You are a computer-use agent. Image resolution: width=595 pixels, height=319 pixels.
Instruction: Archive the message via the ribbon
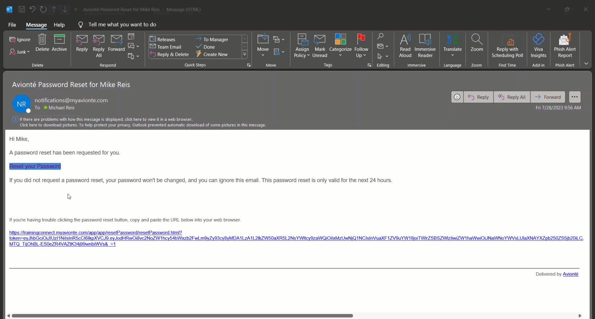click(x=59, y=43)
